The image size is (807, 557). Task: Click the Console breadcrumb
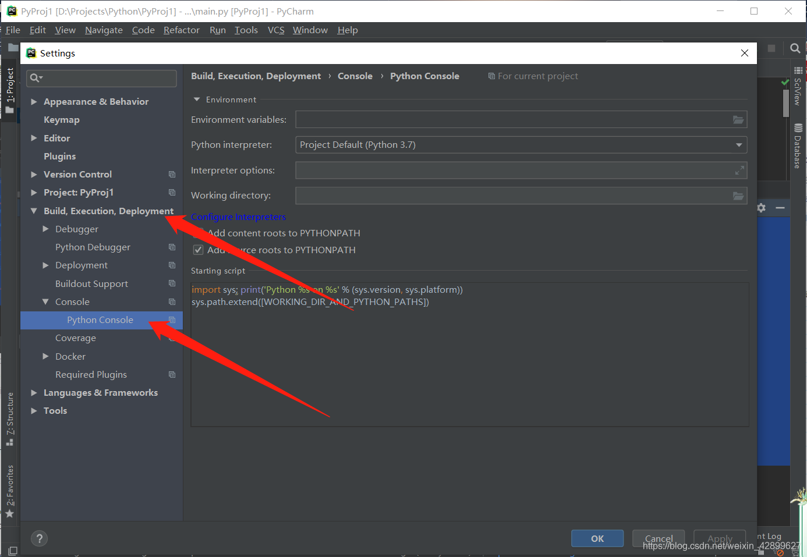(355, 76)
